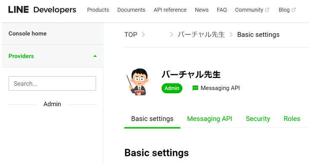The height and width of the screenshot is (164, 309).
Task: Collapse the Providers section
Action: 52,56
